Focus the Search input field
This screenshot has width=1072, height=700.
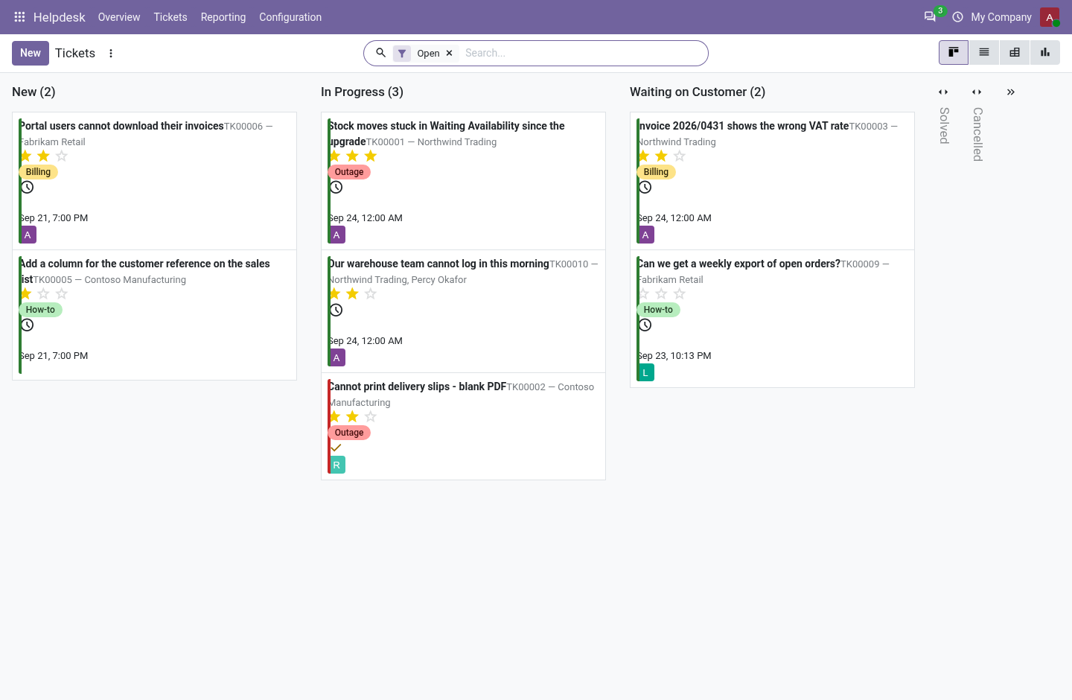point(581,53)
